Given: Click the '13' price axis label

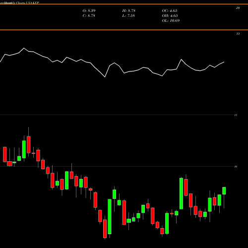Looking at the screenshot, I should [x=236, y=115].
